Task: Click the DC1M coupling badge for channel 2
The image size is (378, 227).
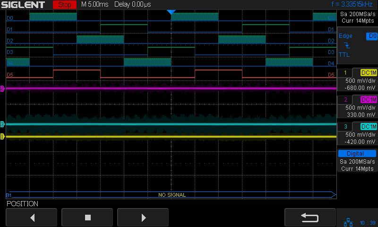Action: tap(369, 100)
